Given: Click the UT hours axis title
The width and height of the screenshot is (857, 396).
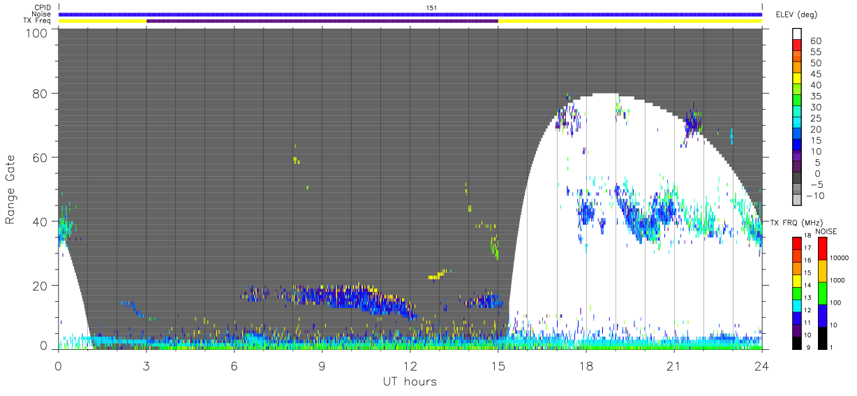Looking at the screenshot, I should pos(410,381).
